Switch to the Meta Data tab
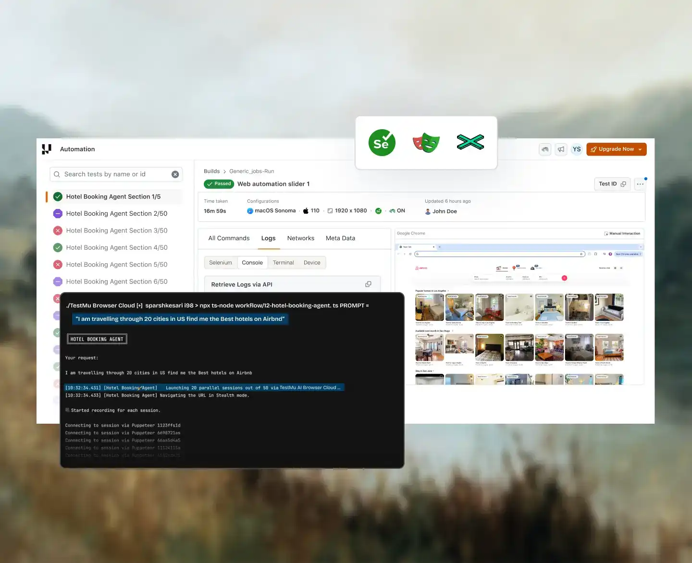Viewport: 692px width, 563px height. 340,238
